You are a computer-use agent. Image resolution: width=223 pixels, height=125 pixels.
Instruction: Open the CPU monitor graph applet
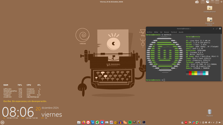click(203, 2)
